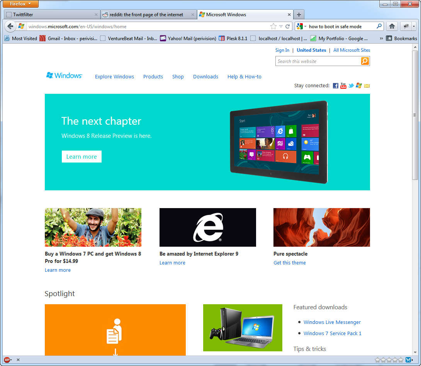Open the ABP icon's dropdown arrow

coord(11,360)
